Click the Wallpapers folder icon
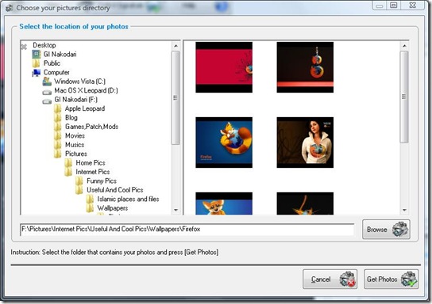Image resolution: width=432 pixels, height=304 pixels. (90, 208)
